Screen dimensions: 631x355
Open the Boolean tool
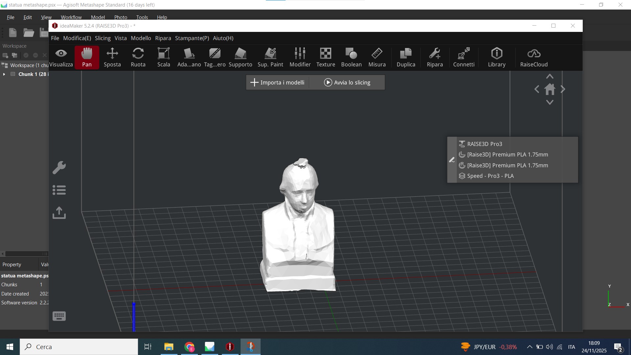click(351, 57)
